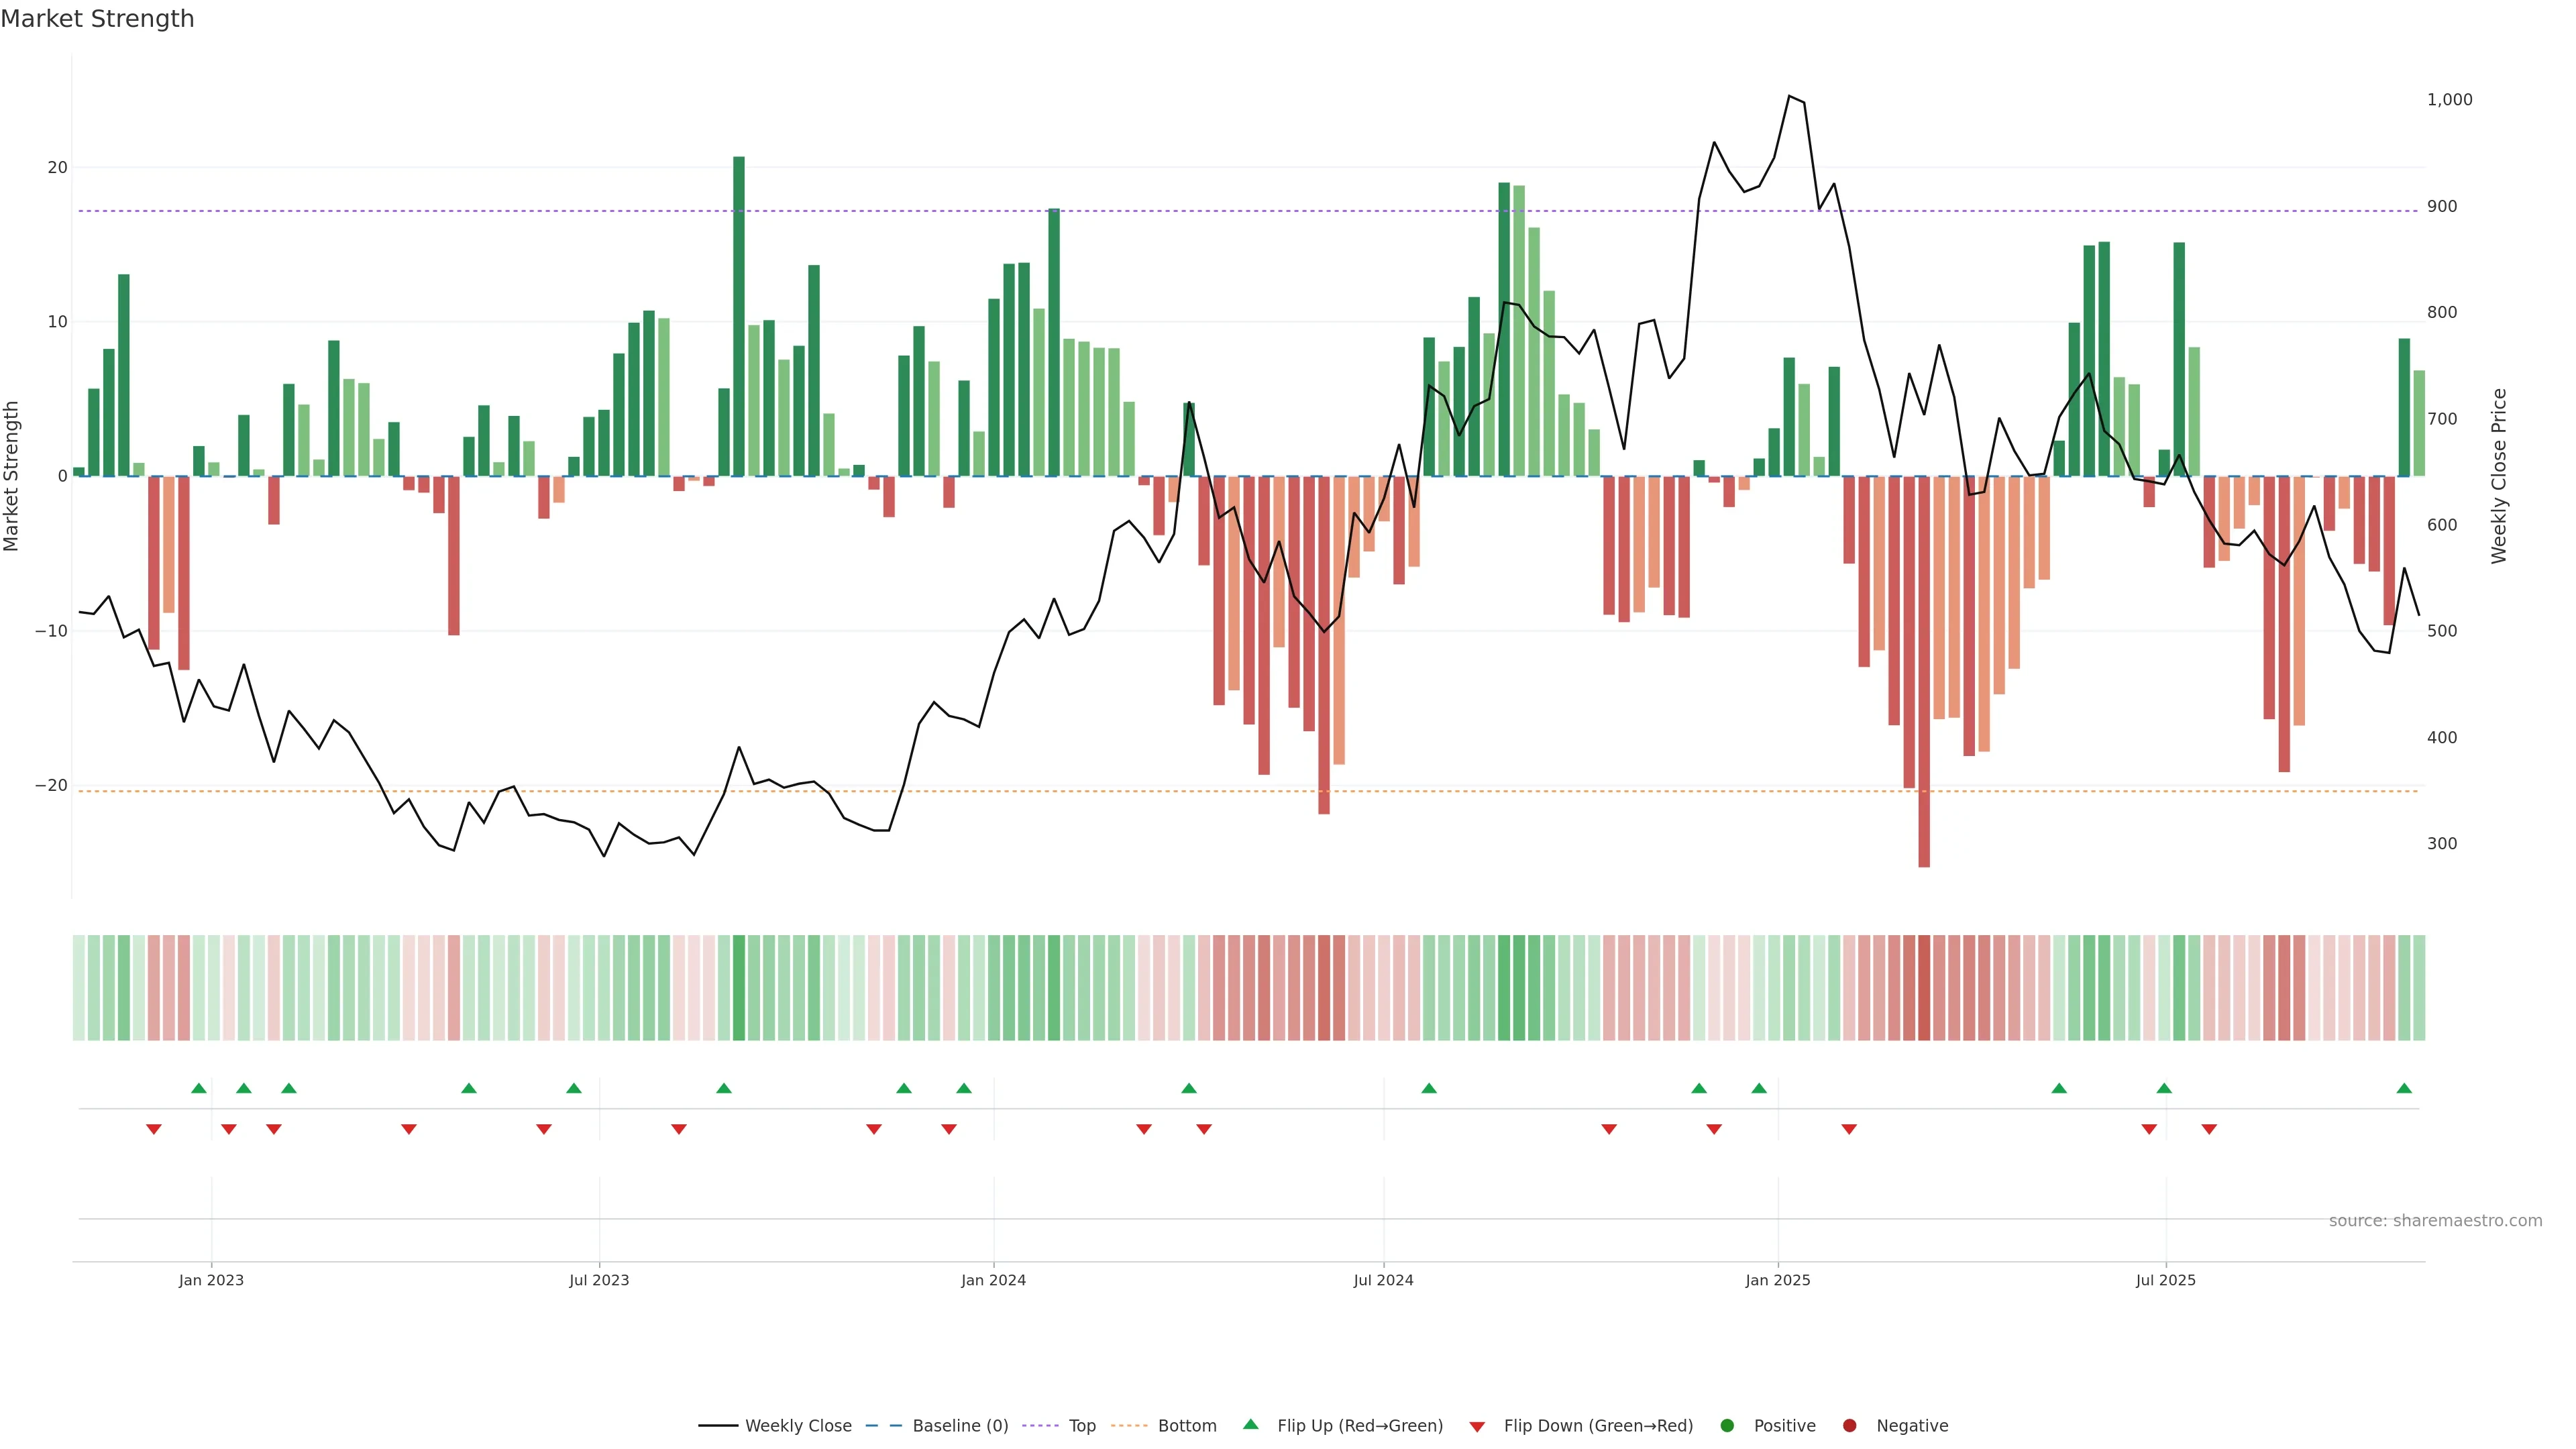Click the Flip Down red triangle legend icon
The width and height of the screenshot is (2576, 1449).
pyautogui.click(x=1477, y=1427)
